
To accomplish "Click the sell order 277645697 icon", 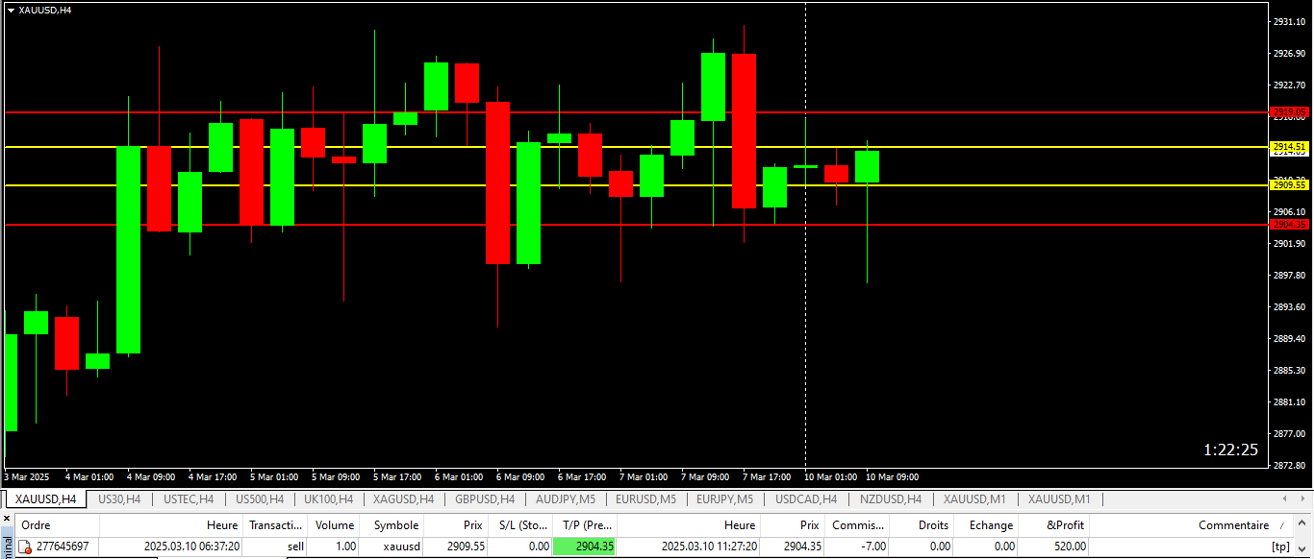I will click(x=25, y=547).
